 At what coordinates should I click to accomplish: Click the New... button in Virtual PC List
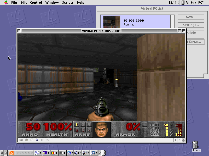(191, 17)
